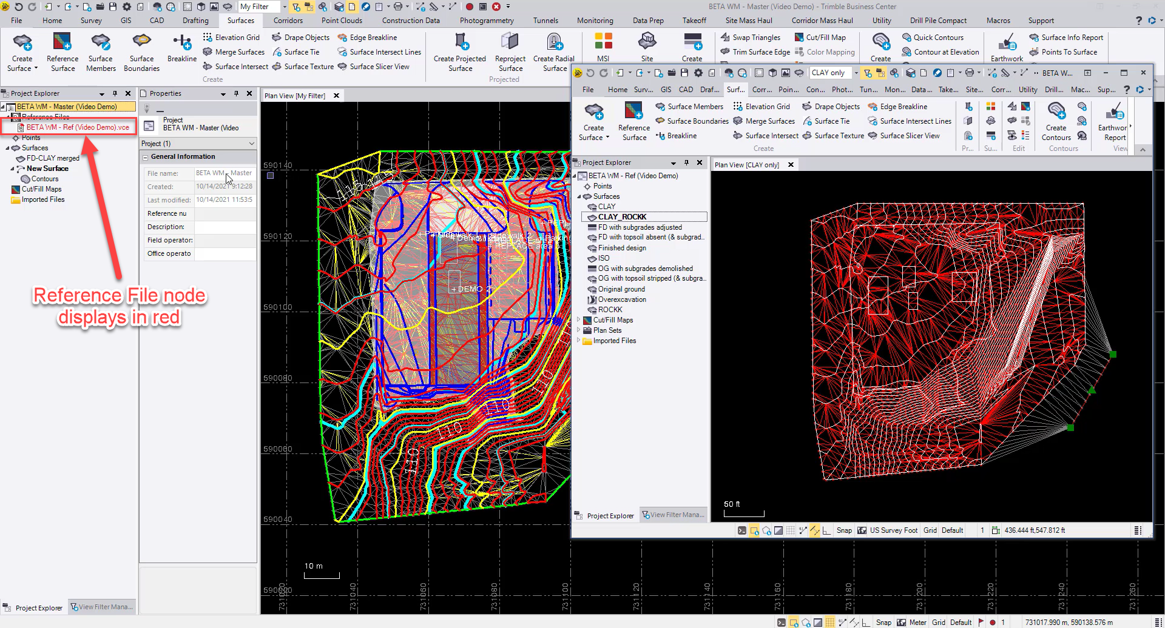
Task: Toggle Grid in the second window status bar
Action: pyautogui.click(x=930, y=530)
